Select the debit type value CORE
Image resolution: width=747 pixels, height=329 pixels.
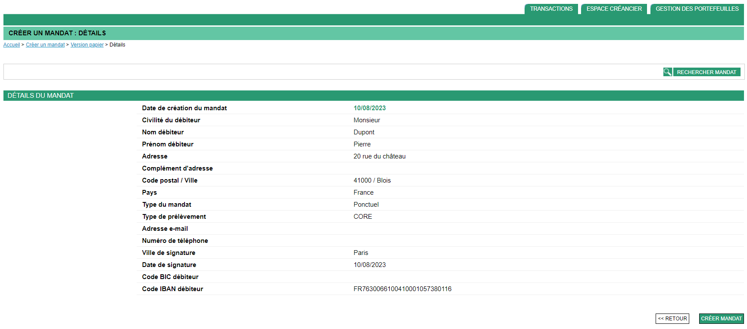pos(363,217)
